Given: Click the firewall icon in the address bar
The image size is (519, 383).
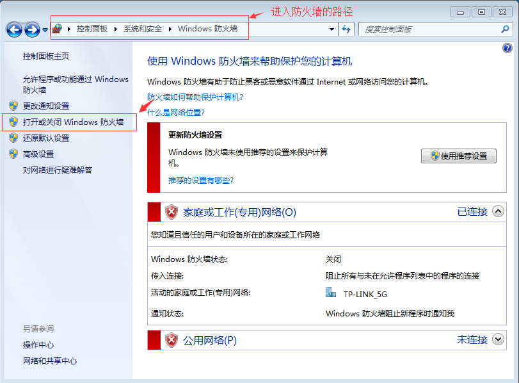Looking at the screenshot, I should 57,29.
